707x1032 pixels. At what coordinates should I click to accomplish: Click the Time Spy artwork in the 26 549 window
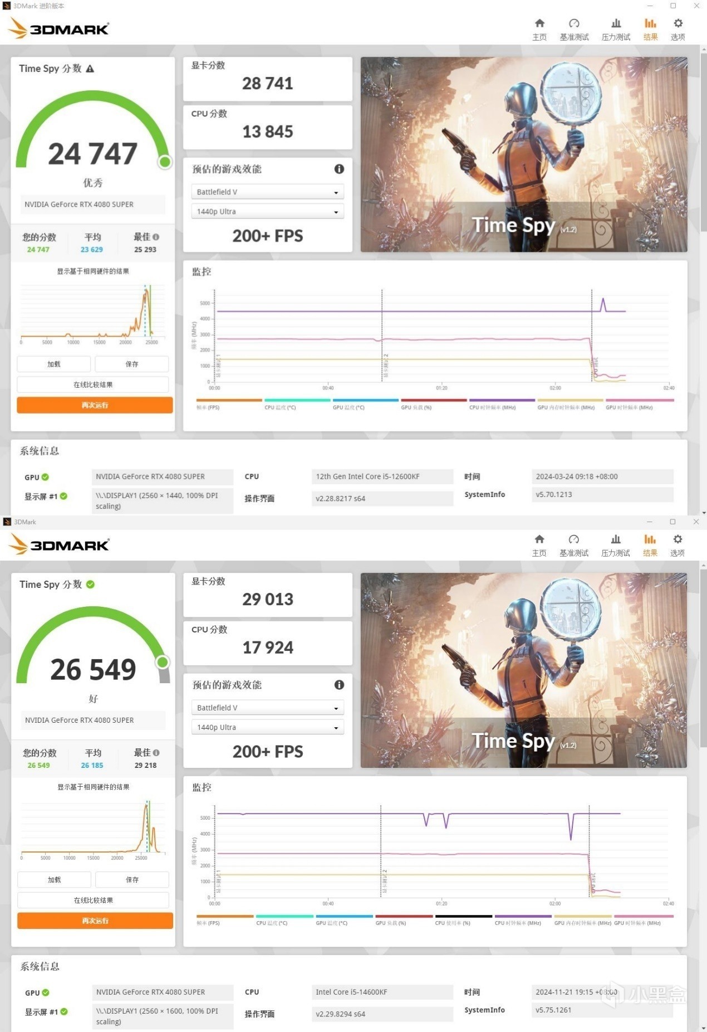(524, 670)
